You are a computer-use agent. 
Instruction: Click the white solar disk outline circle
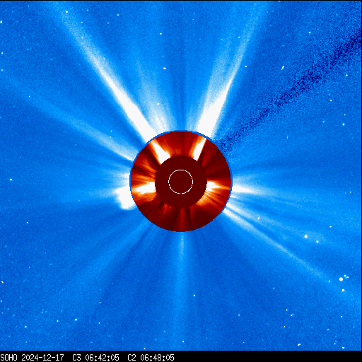[181, 182]
